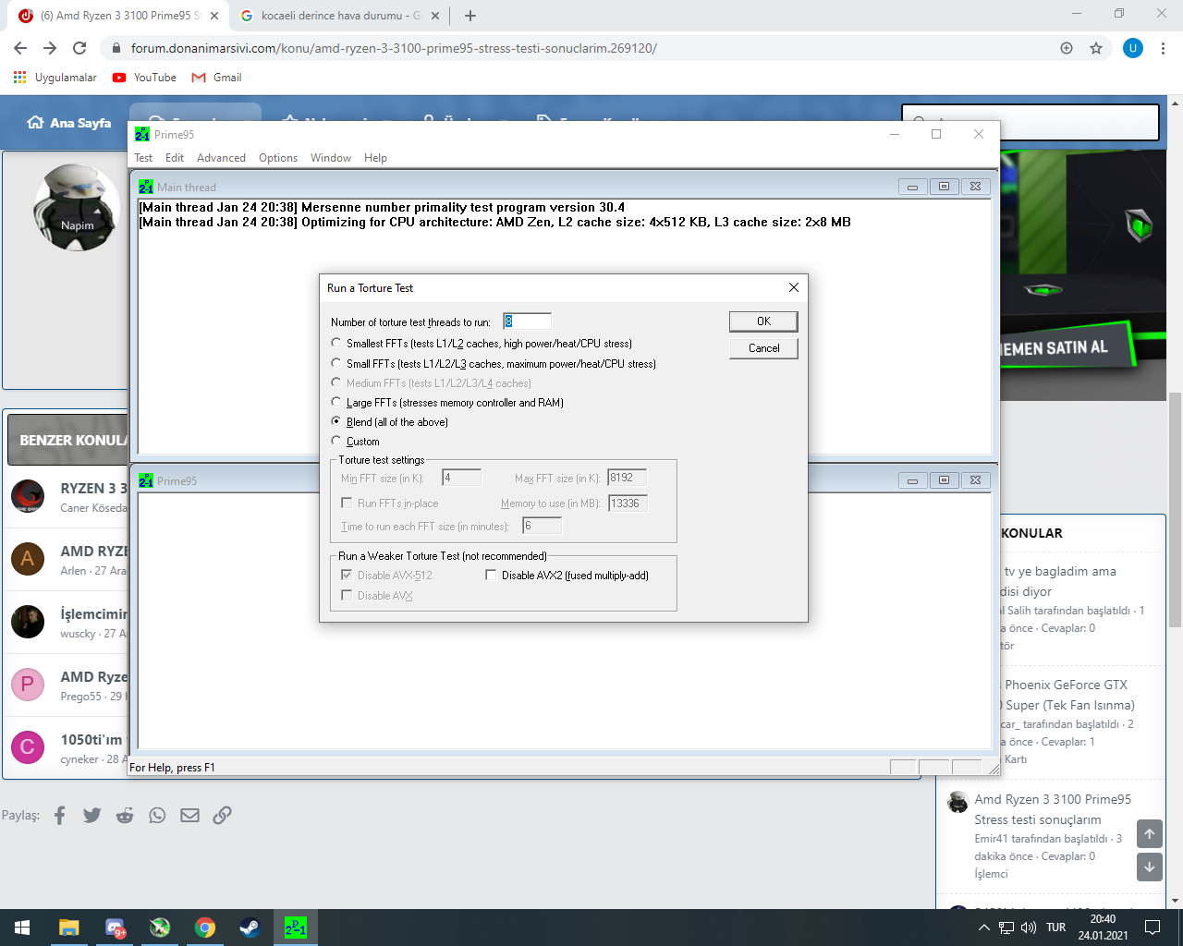The image size is (1183, 946).
Task: Click the Napim user avatar
Action: [x=78, y=209]
